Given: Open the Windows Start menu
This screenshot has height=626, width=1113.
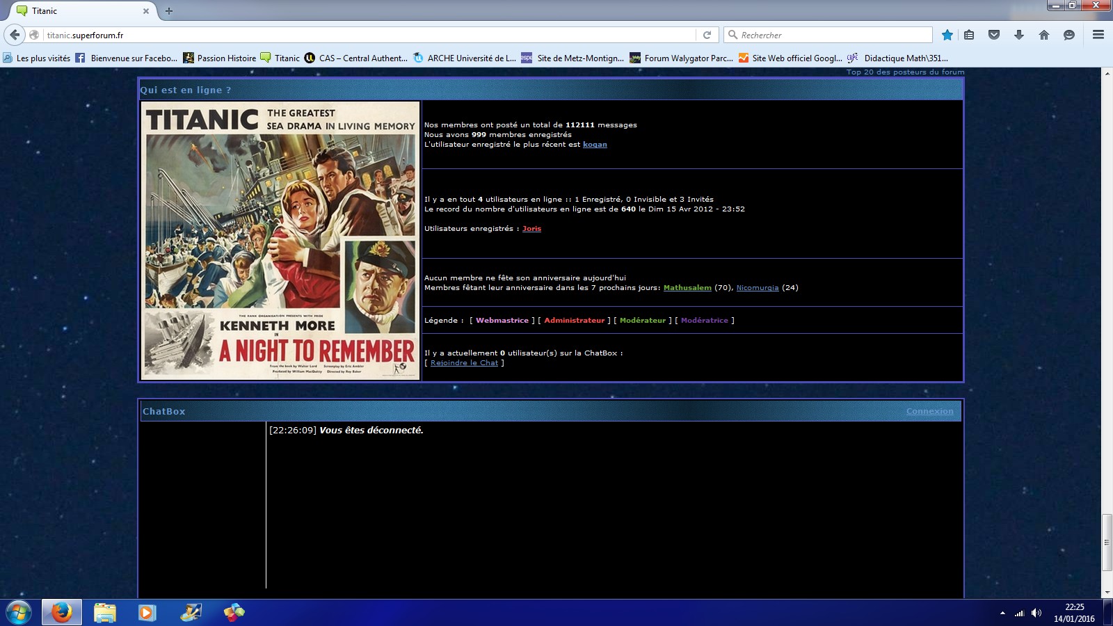Looking at the screenshot, I should [x=19, y=613].
